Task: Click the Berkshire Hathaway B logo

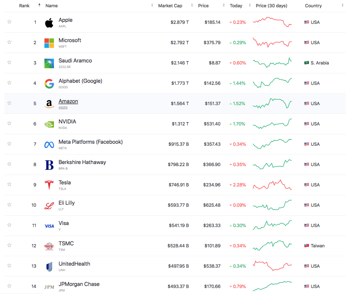Action: point(49,165)
